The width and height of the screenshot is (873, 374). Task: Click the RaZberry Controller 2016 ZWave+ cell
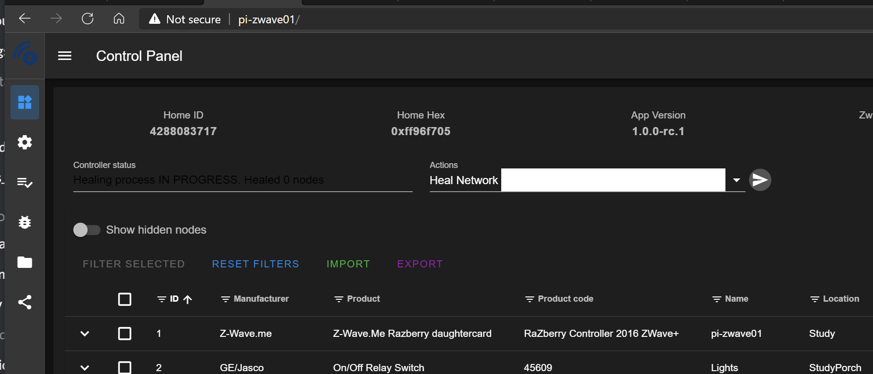601,334
